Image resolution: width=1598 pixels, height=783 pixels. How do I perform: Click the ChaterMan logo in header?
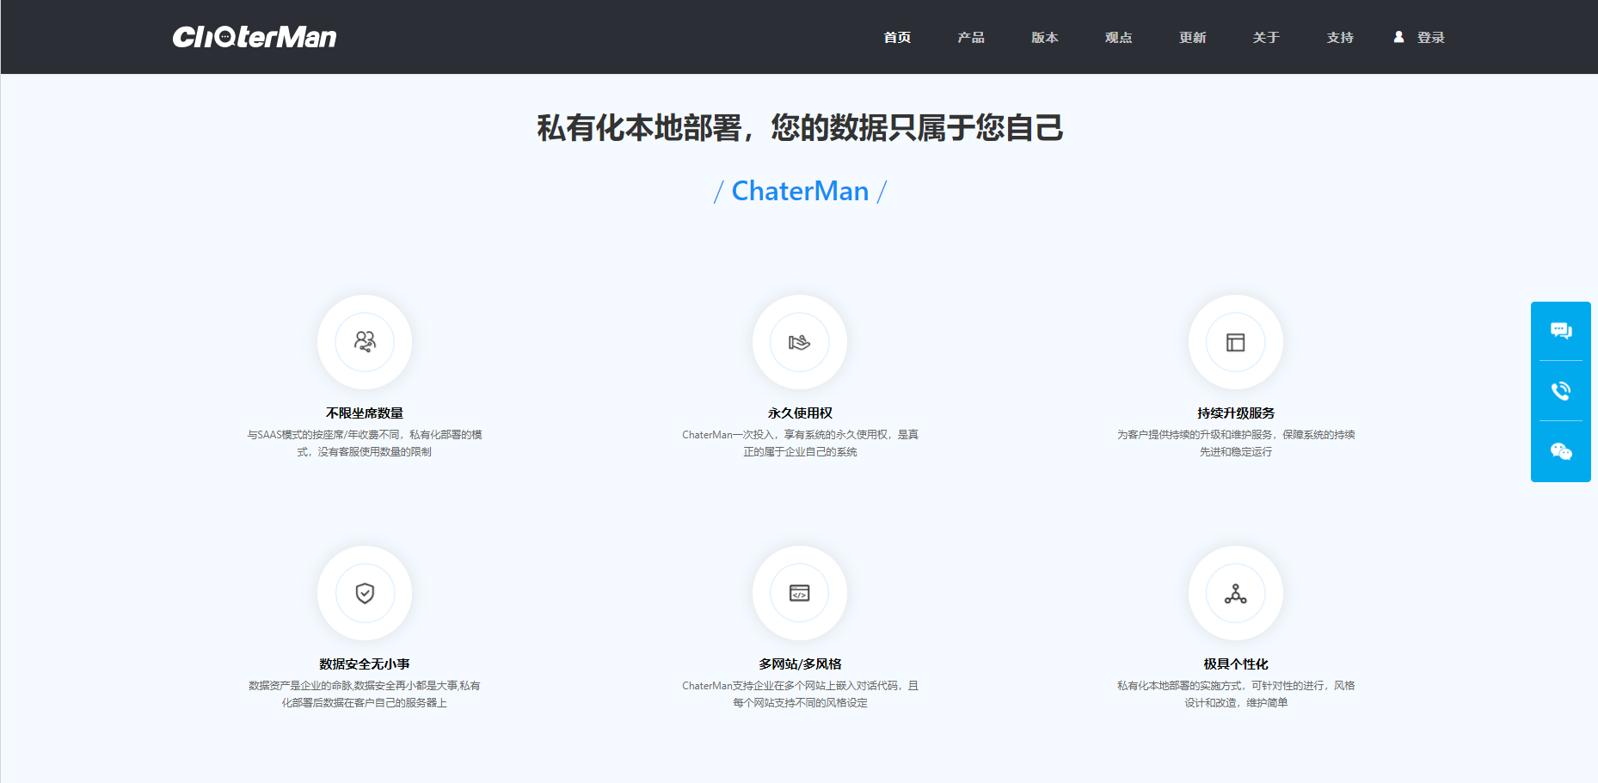(x=255, y=37)
